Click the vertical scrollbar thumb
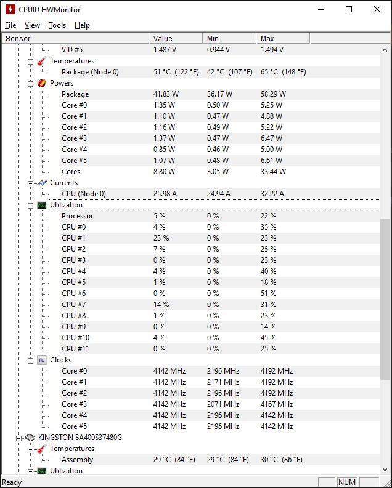The width and height of the screenshot is (392, 488). [x=385, y=300]
